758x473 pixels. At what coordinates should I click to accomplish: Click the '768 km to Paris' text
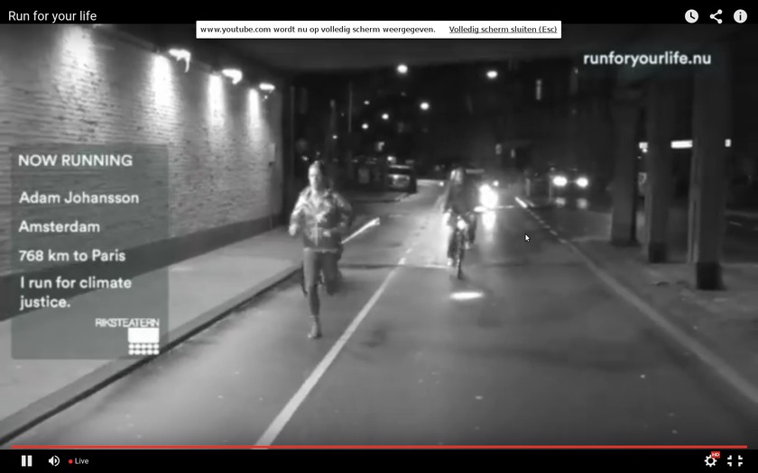72,255
